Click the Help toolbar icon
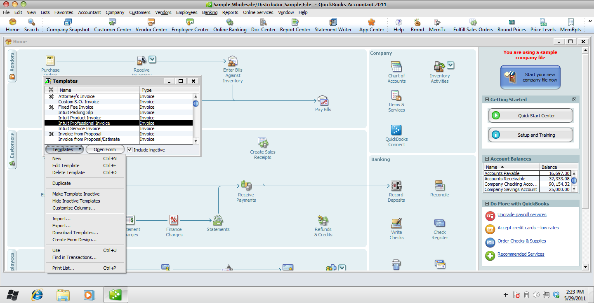The height and width of the screenshot is (303, 594). coord(398,25)
